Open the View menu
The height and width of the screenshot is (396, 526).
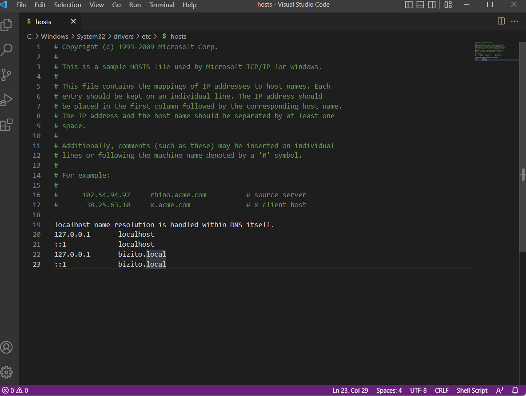pos(97,5)
